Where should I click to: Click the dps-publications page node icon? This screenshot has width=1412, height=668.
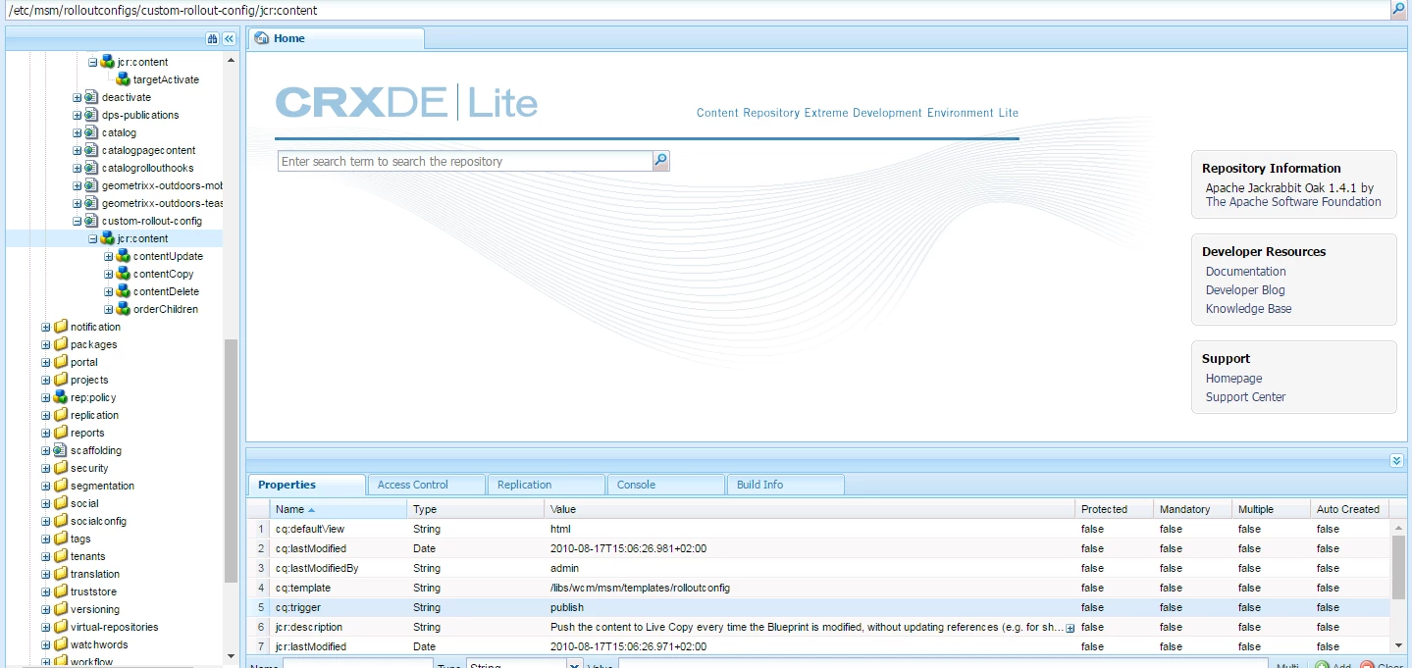[91, 115]
